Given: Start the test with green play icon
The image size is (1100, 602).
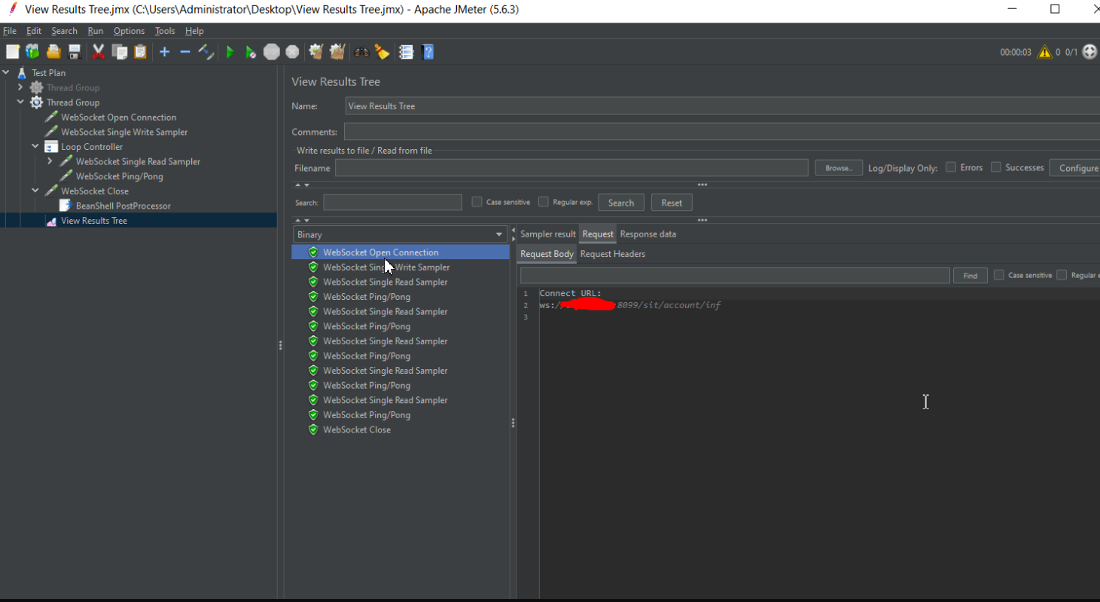Looking at the screenshot, I should (x=230, y=52).
